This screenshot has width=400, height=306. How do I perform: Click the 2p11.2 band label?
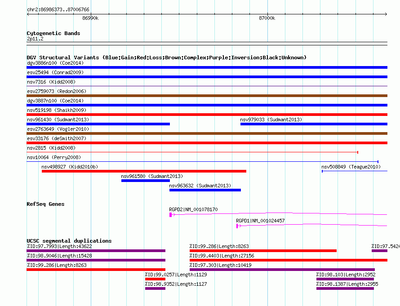35,39
